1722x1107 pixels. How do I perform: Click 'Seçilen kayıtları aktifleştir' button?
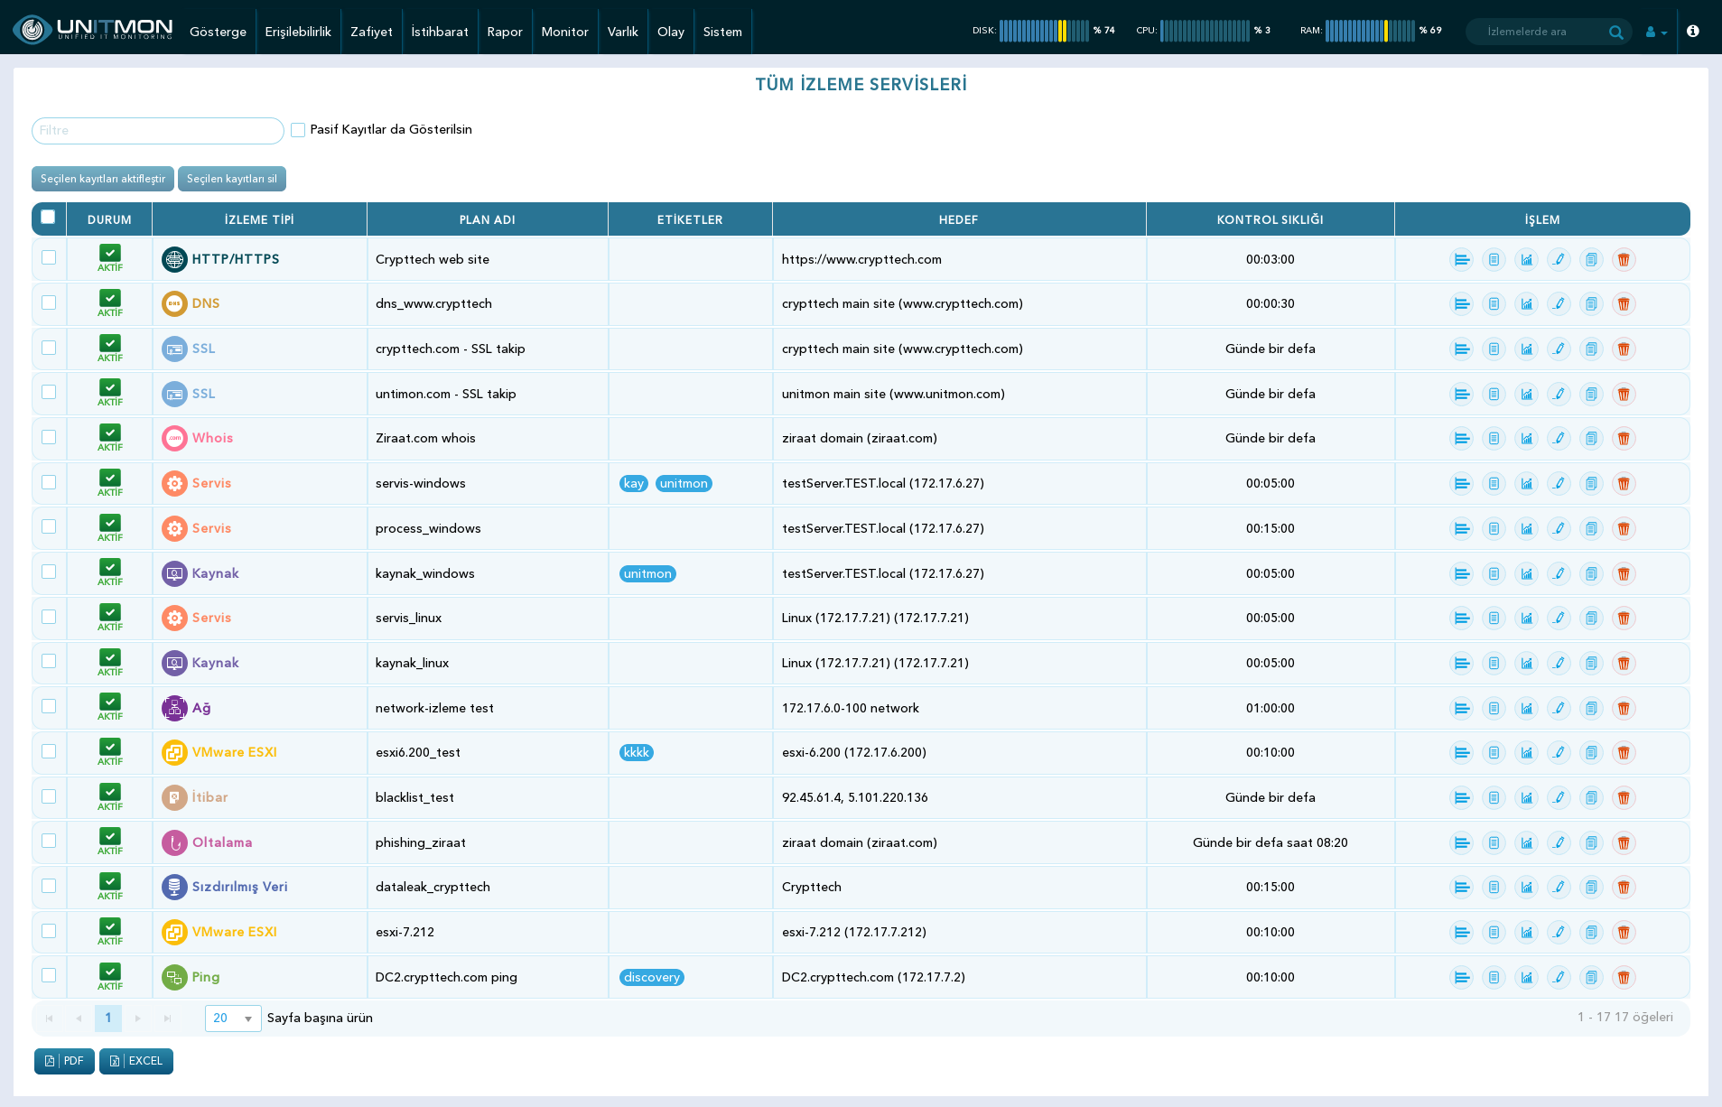103,179
